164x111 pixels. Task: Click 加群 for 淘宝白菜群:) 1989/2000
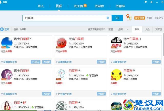point(156,62)
